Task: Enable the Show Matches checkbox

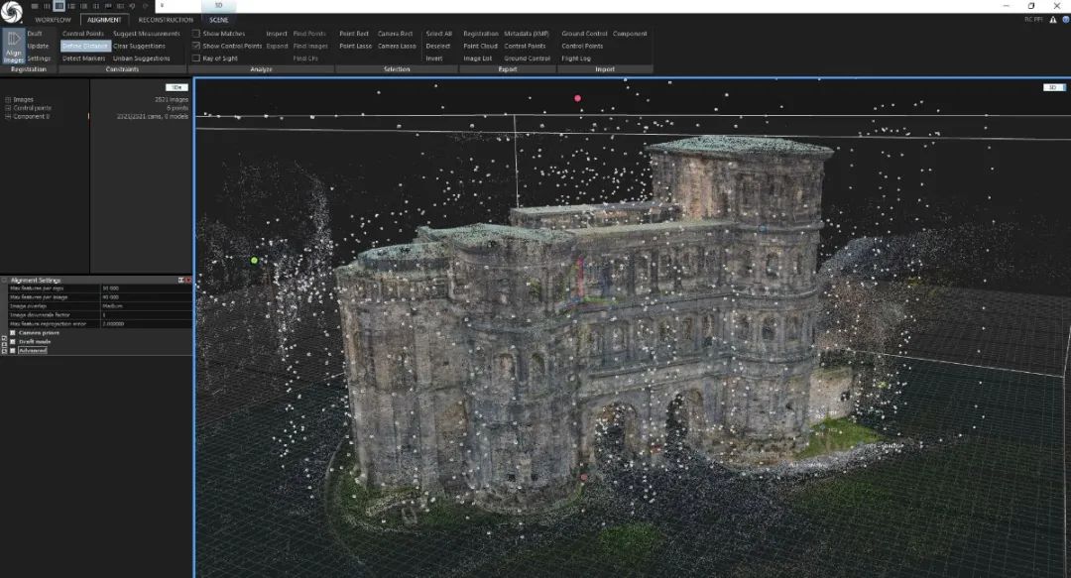Action: click(196, 34)
